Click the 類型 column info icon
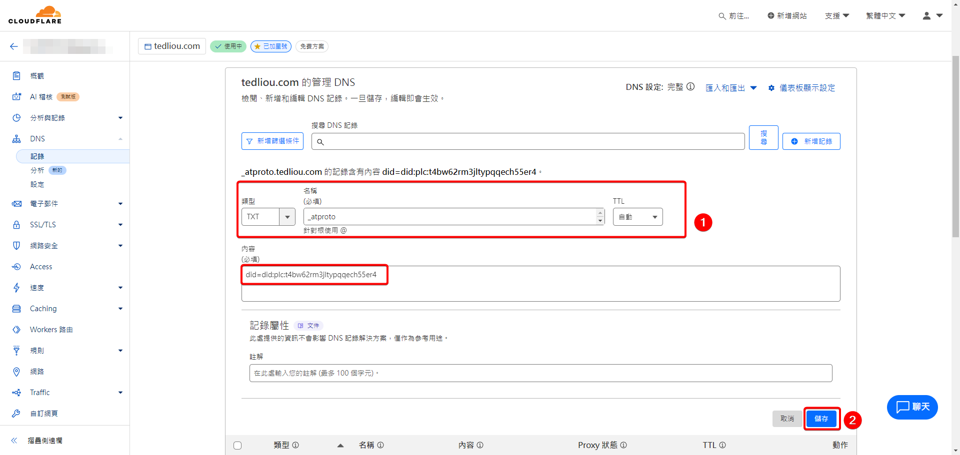The width and height of the screenshot is (960, 455). tap(295, 445)
